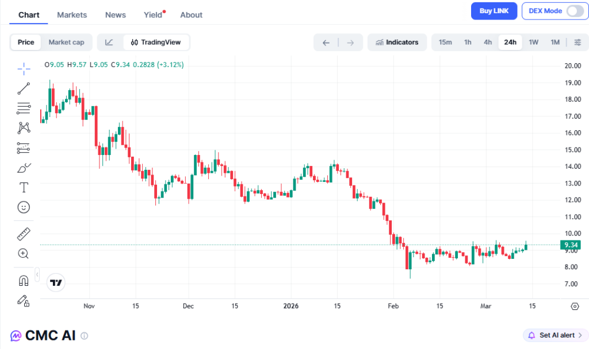Adjust interval options via sliders icon
589x349 pixels.
point(578,42)
